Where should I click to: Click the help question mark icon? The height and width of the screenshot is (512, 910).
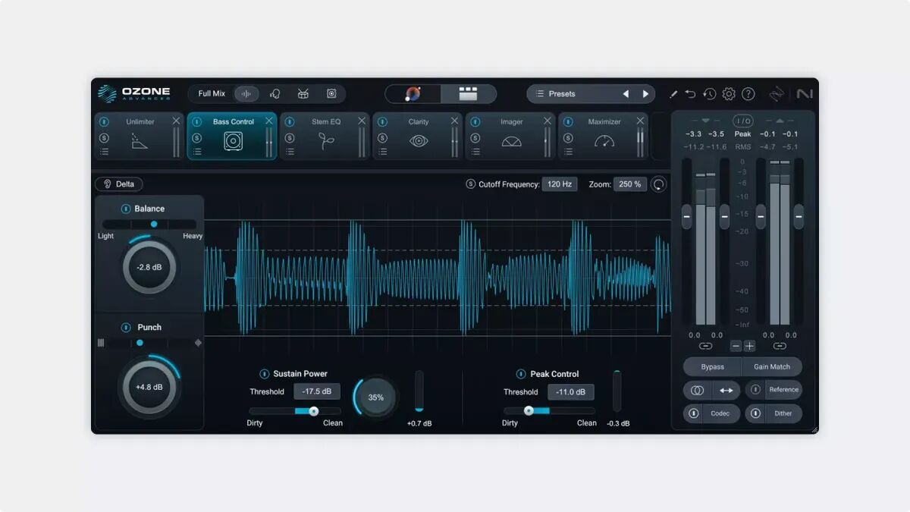tap(748, 94)
